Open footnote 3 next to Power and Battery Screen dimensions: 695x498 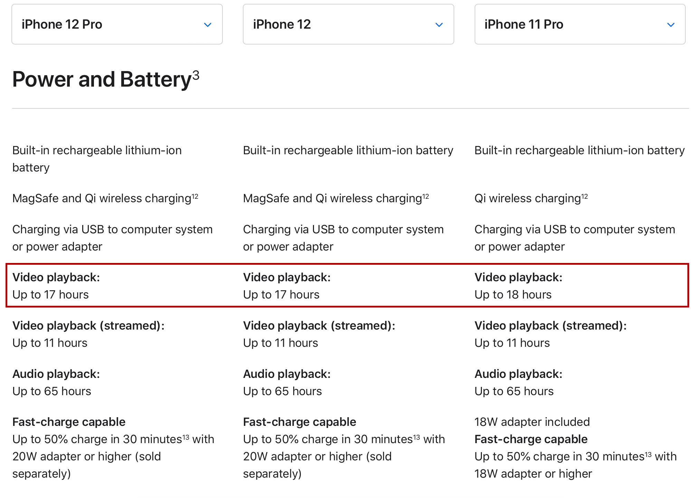(x=196, y=75)
